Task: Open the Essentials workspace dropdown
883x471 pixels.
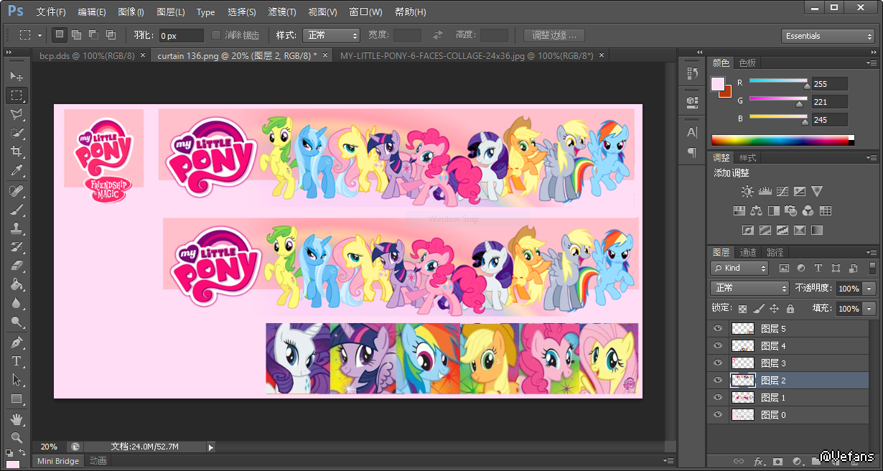Action: coord(827,36)
